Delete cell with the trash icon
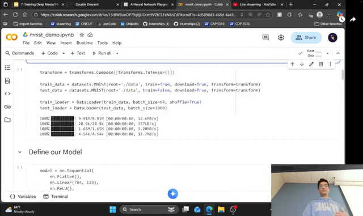 (x=321, y=64)
